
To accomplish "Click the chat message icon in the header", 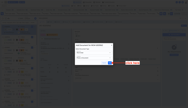I will pyautogui.click(x=182, y=2).
